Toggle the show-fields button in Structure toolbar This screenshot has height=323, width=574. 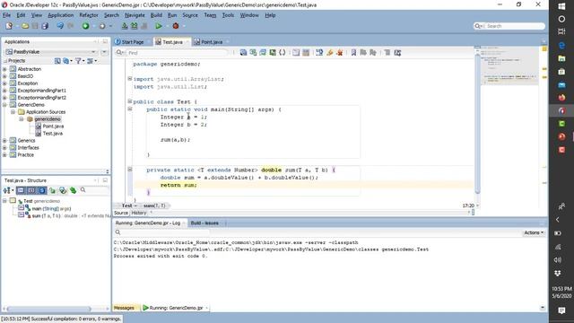(31, 190)
